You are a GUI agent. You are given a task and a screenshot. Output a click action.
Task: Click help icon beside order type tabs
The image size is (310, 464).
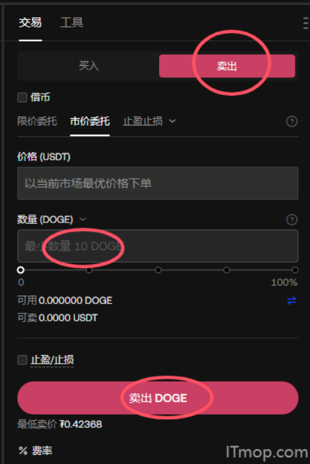point(292,121)
